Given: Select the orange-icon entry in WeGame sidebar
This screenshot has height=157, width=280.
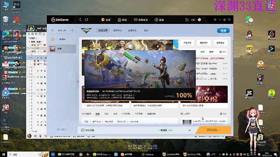Looking at the screenshot, I should click(62, 39).
